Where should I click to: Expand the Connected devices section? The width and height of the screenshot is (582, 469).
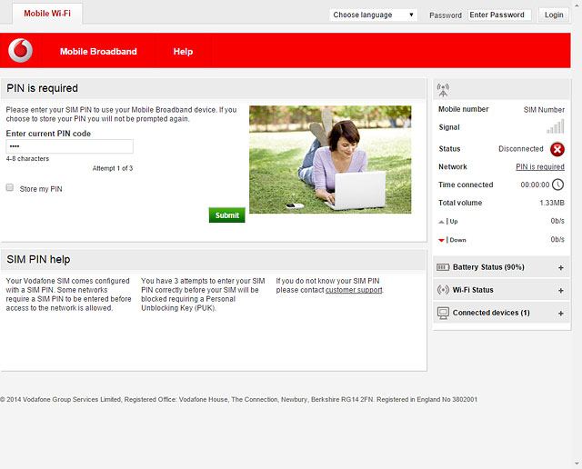point(560,314)
